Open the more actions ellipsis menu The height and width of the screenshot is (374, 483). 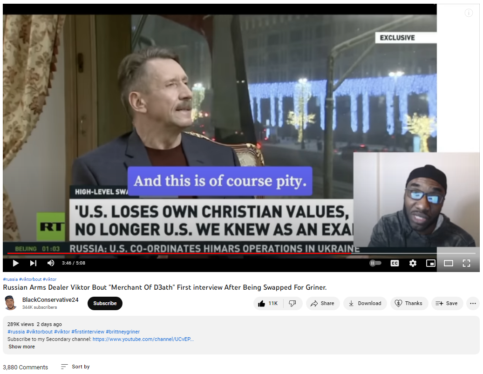pos(473,304)
